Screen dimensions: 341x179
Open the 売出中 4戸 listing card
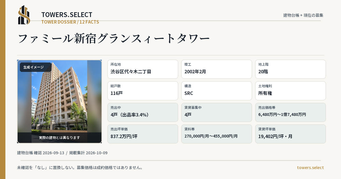point(143,112)
